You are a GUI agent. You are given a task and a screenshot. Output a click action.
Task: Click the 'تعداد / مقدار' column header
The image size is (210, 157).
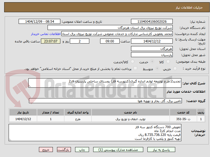[51, 112]
